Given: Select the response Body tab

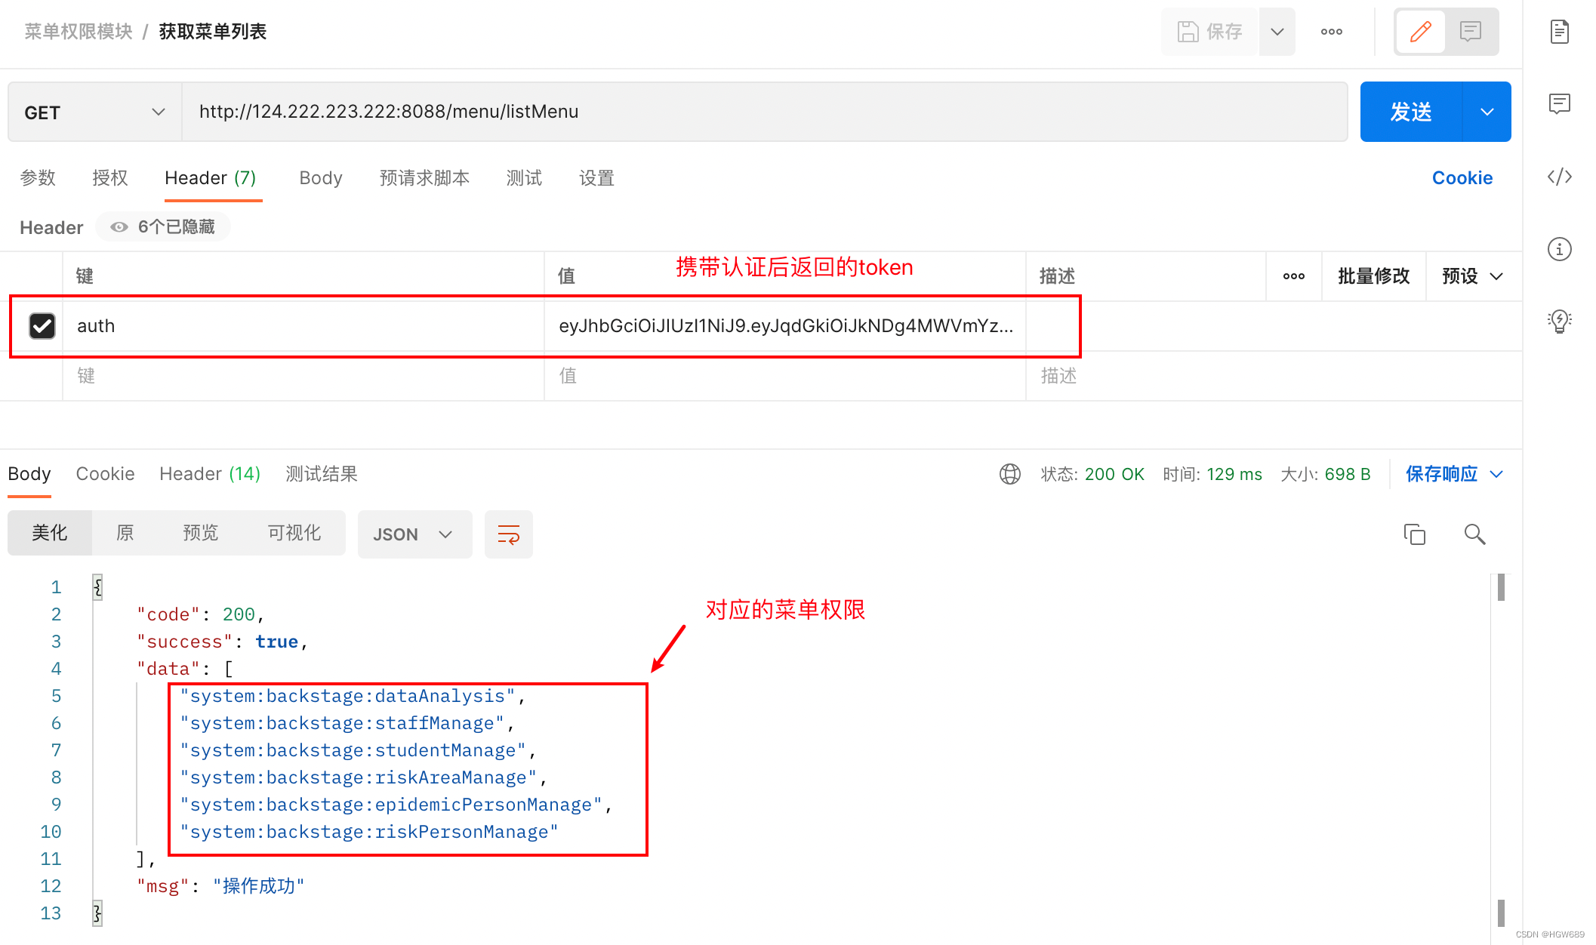Looking at the screenshot, I should pyautogui.click(x=29, y=474).
